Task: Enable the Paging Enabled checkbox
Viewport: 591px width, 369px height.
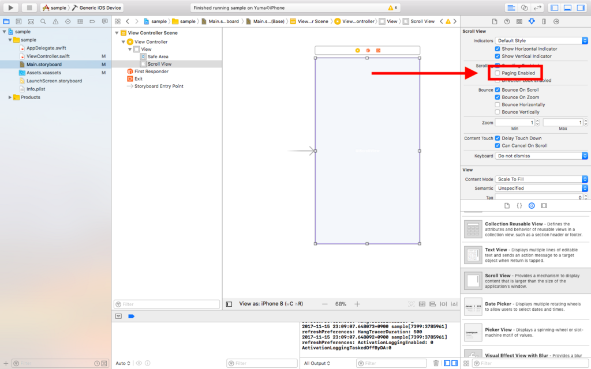Action: point(497,73)
